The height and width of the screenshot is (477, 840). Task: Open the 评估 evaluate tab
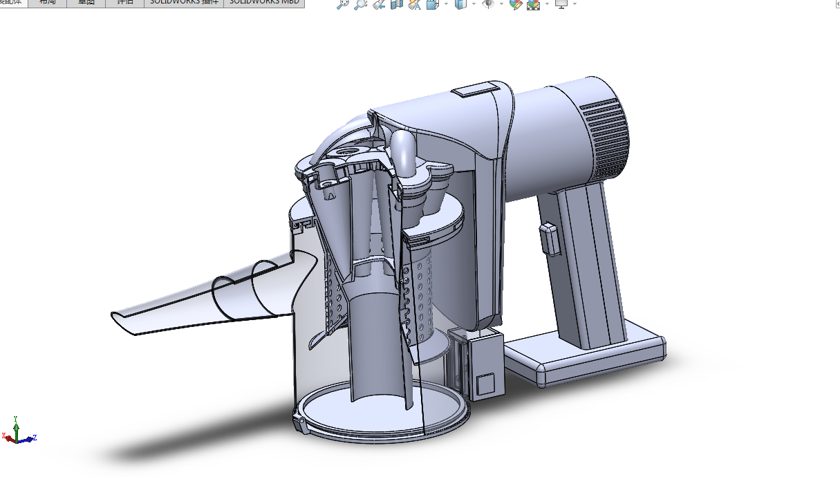click(x=125, y=3)
